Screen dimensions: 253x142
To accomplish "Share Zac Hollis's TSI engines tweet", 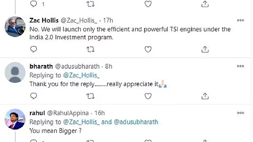I will point(205,49).
